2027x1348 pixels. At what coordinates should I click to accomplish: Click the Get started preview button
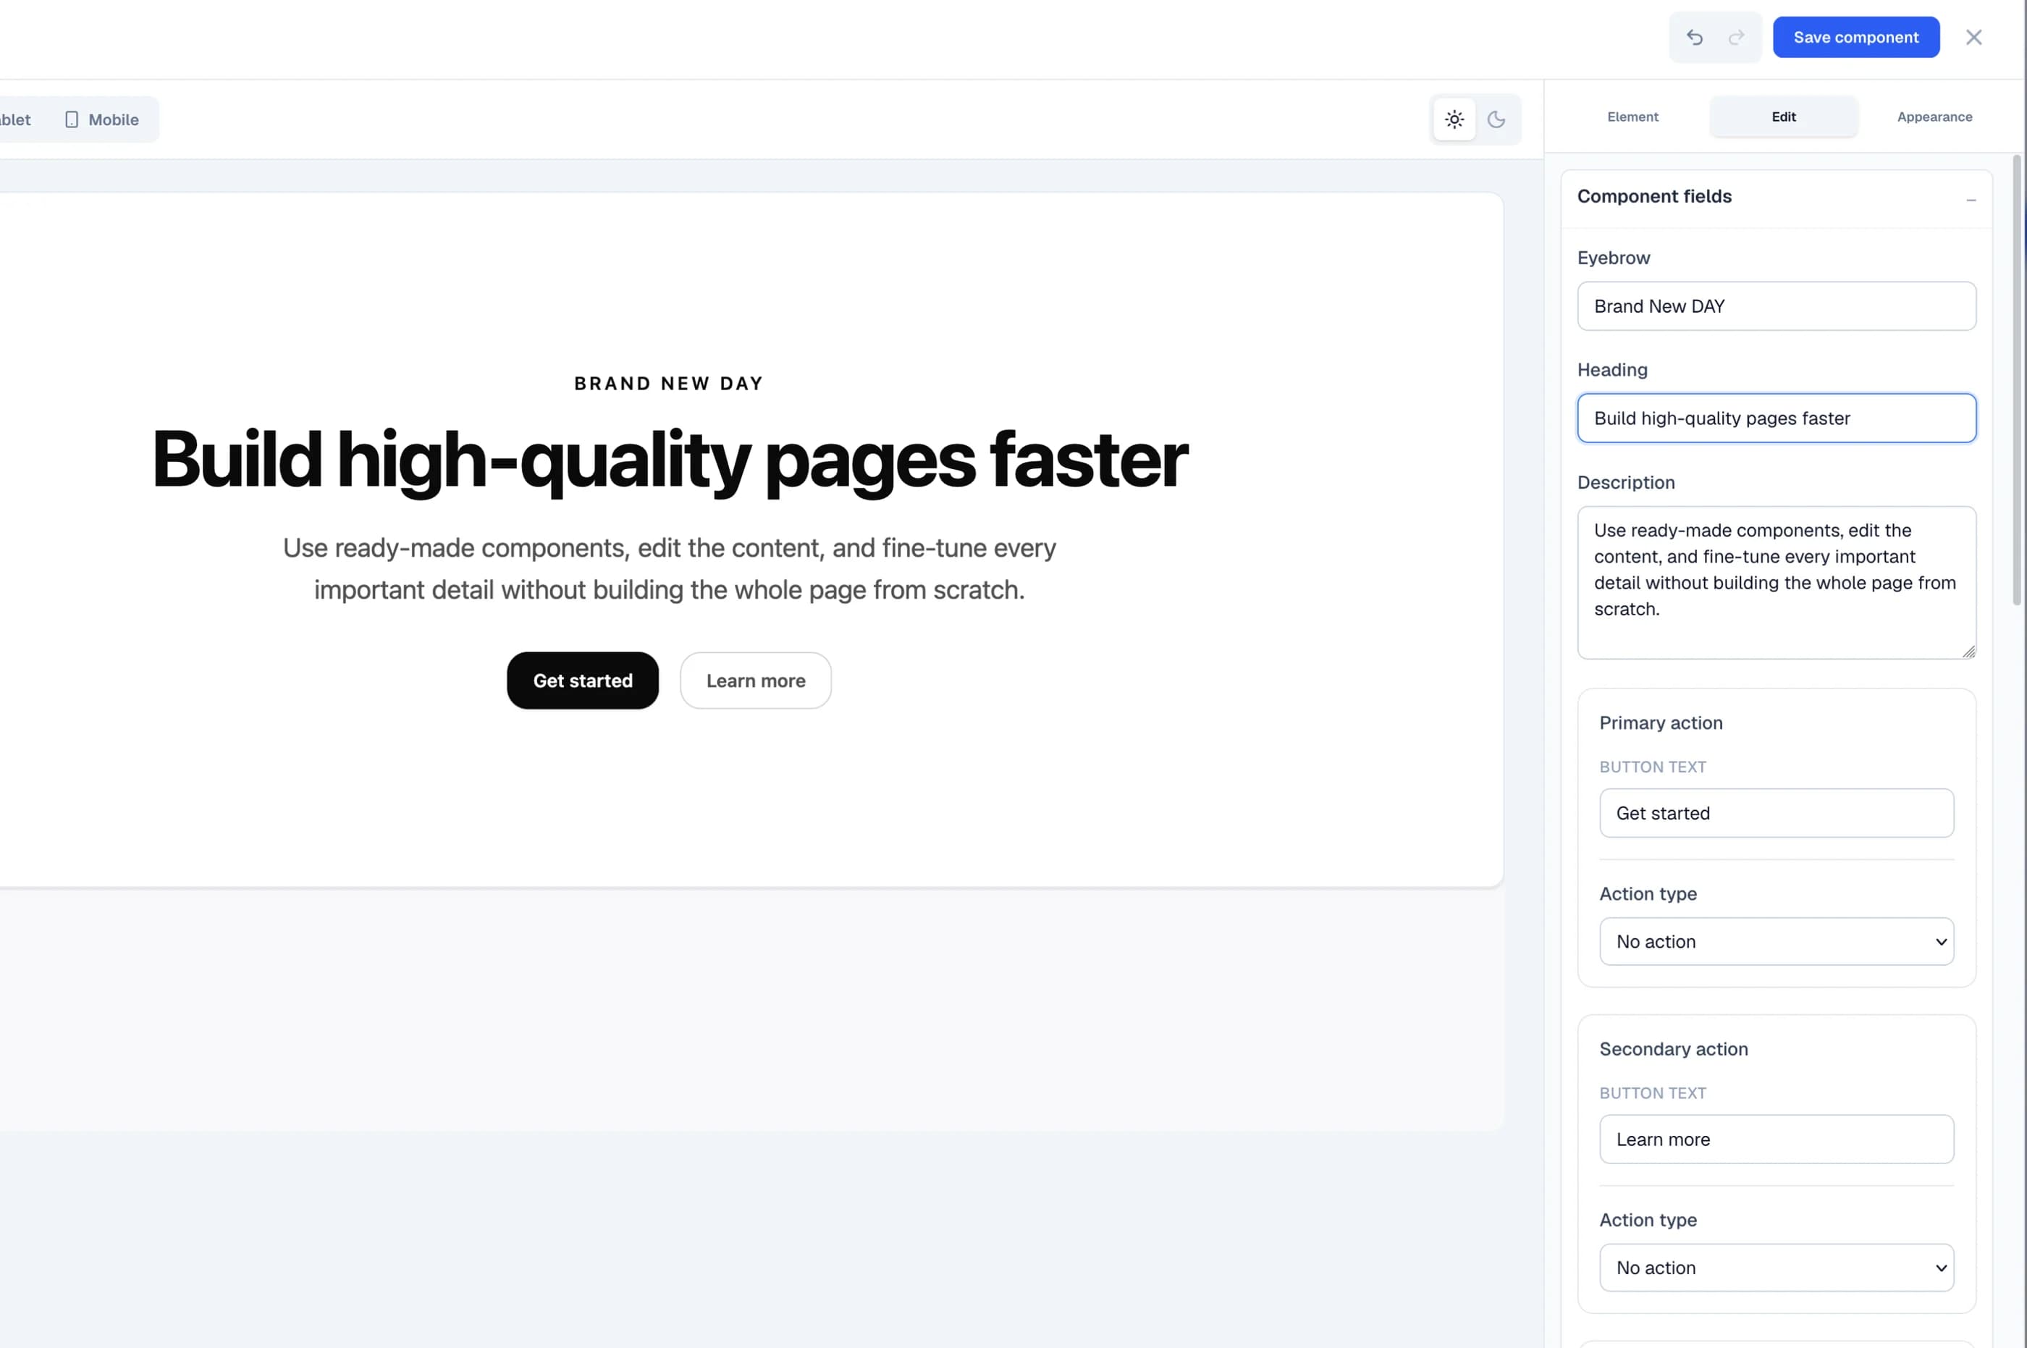(x=583, y=681)
